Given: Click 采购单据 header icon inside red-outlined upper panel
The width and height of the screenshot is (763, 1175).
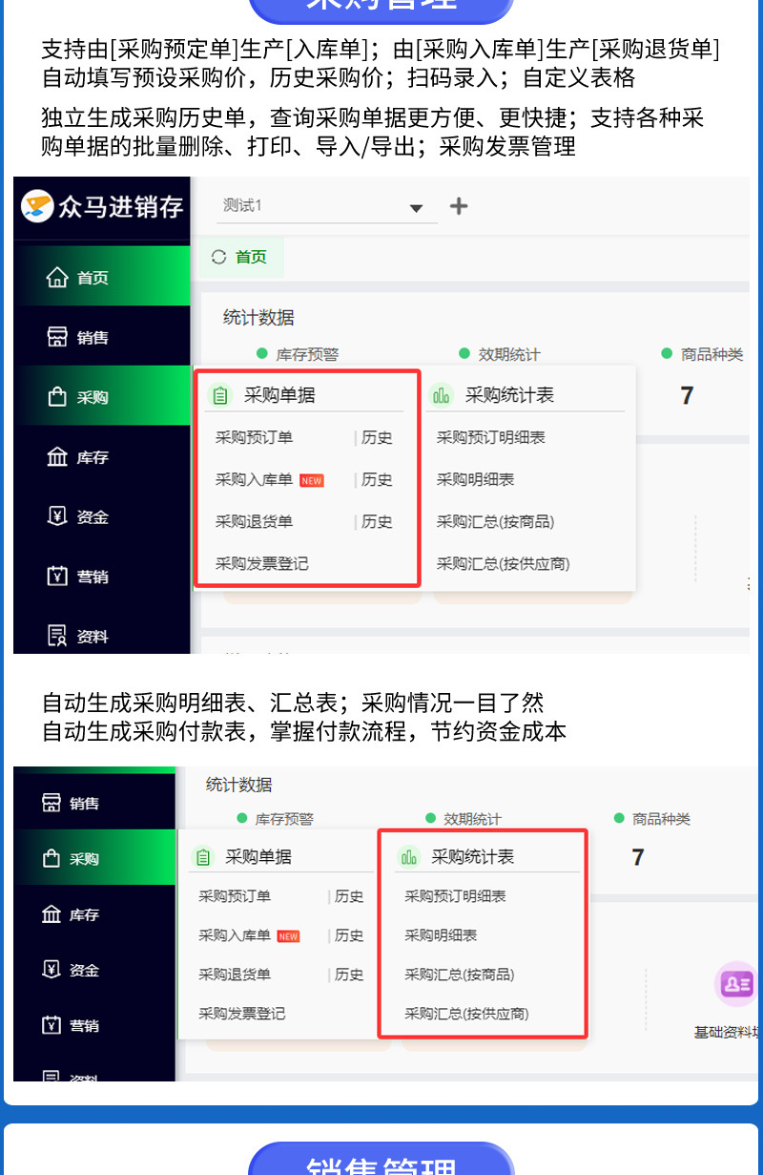Looking at the screenshot, I should pyautogui.click(x=220, y=394).
